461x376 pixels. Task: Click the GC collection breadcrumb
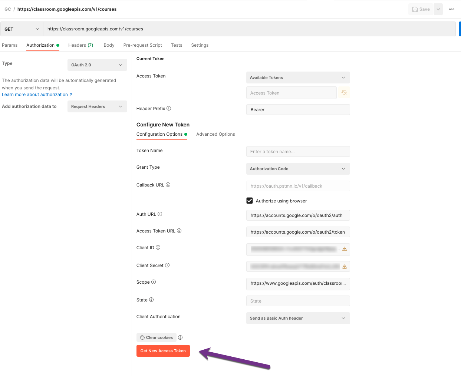(8, 9)
